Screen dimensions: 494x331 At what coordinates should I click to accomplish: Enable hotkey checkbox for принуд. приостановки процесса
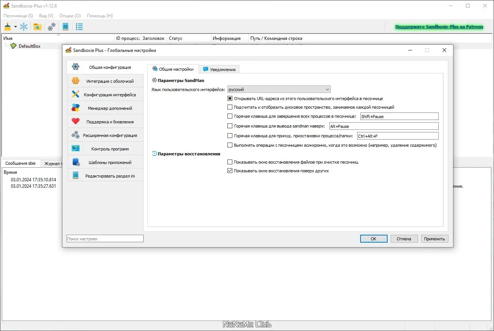[230, 136]
